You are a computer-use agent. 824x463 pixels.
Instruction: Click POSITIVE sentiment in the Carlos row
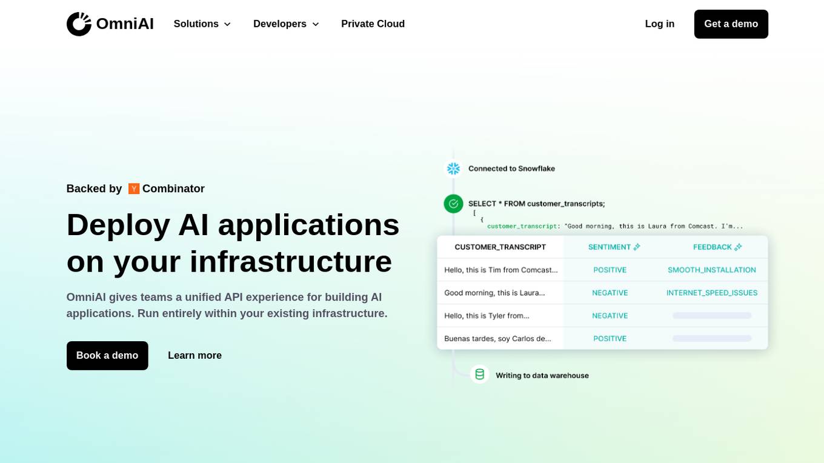(610, 339)
